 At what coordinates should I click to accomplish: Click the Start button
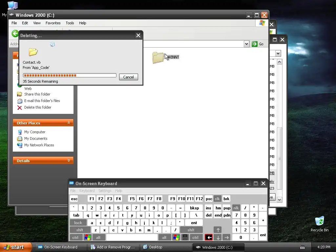click(x=15, y=247)
